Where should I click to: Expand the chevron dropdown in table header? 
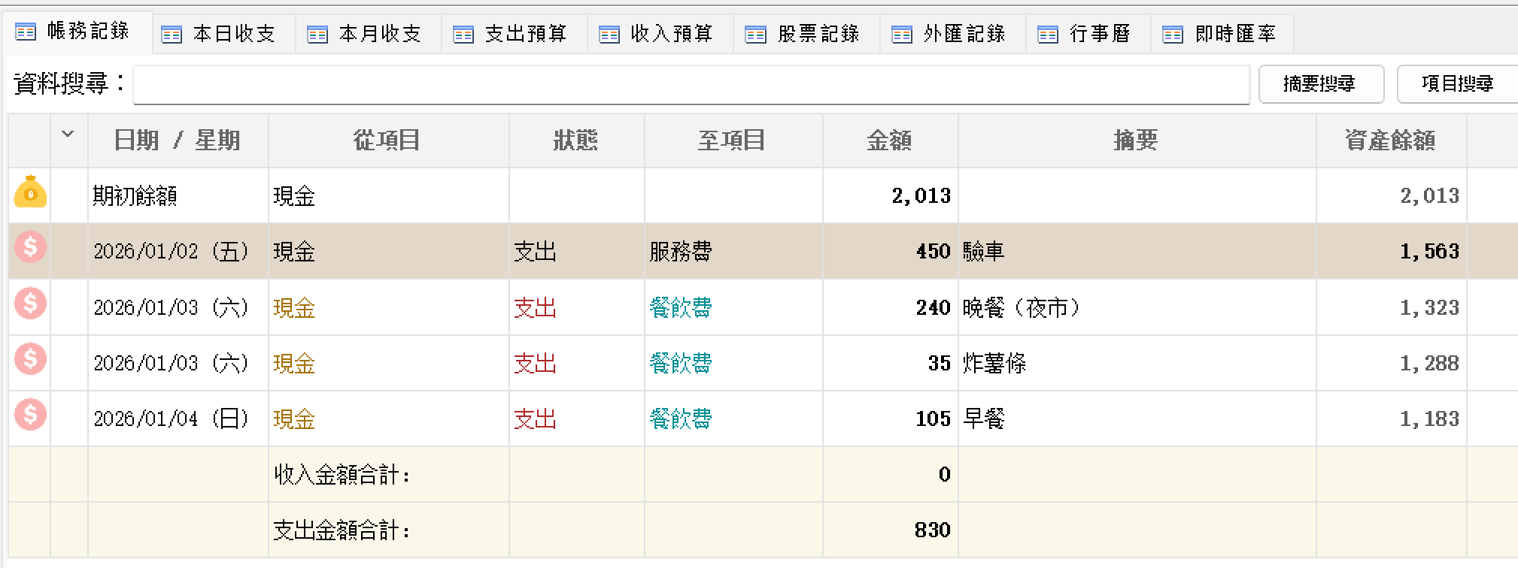tap(68, 134)
